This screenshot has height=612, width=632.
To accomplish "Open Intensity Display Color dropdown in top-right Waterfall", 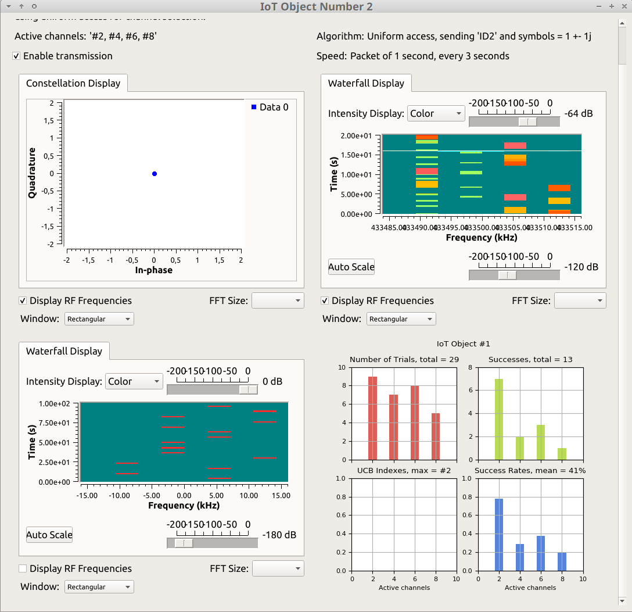I will [x=436, y=113].
